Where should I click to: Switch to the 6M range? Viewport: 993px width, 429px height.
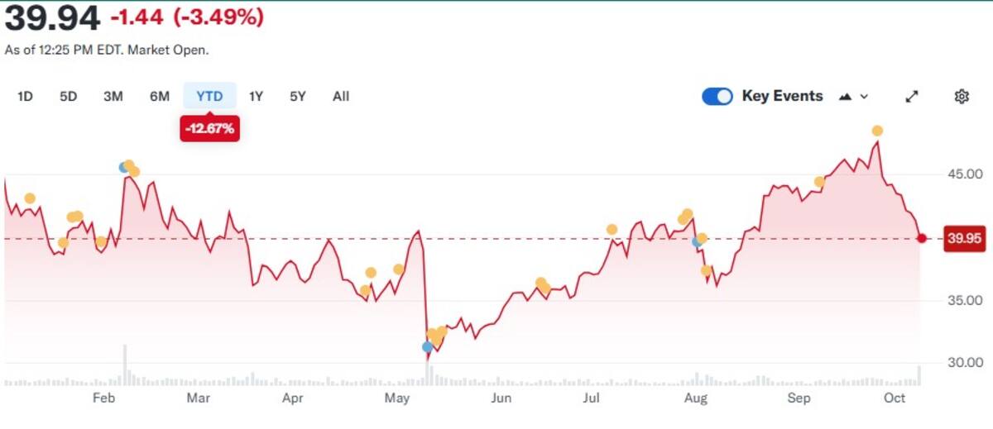coord(160,97)
